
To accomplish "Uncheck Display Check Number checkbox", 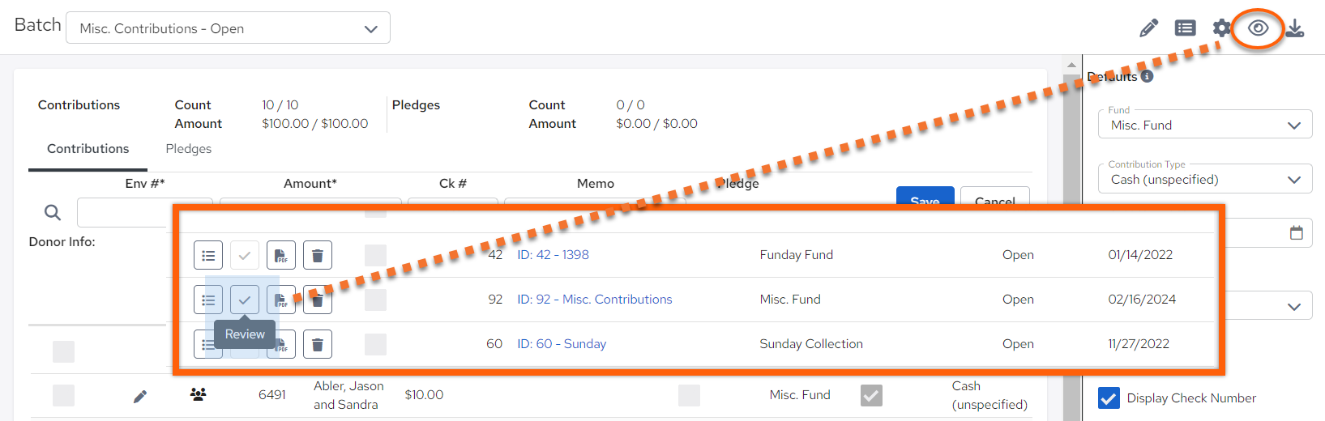I will (1109, 398).
